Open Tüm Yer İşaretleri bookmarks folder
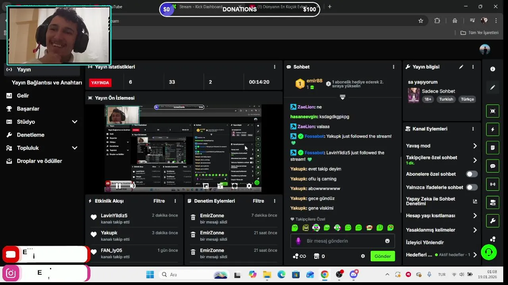Image resolution: width=508 pixels, height=285 pixels. pos(479,32)
